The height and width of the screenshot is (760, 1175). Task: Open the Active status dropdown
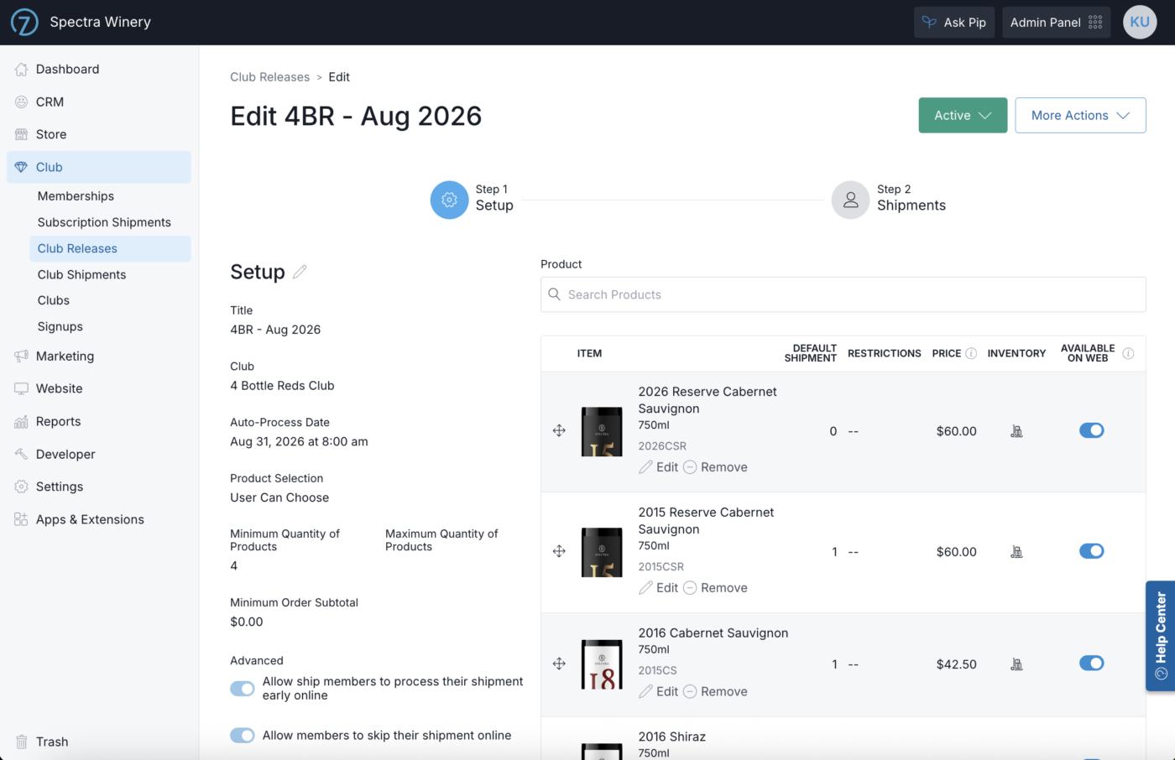963,116
